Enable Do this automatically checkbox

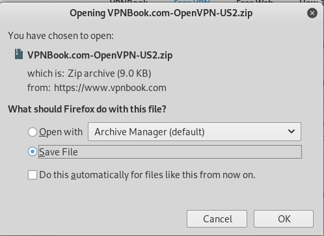pos(33,175)
